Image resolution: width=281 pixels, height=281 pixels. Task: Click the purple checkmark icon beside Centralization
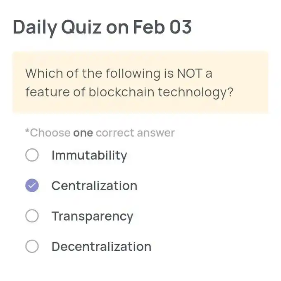click(x=32, y=186)
